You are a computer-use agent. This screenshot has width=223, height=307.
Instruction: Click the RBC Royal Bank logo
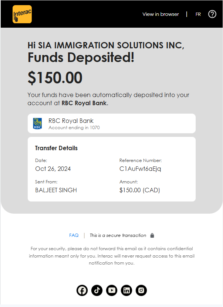click(x=37, y=124)
